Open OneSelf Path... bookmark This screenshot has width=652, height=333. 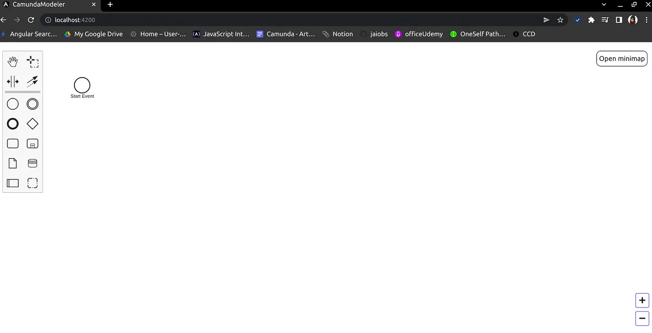coord(478,34)
